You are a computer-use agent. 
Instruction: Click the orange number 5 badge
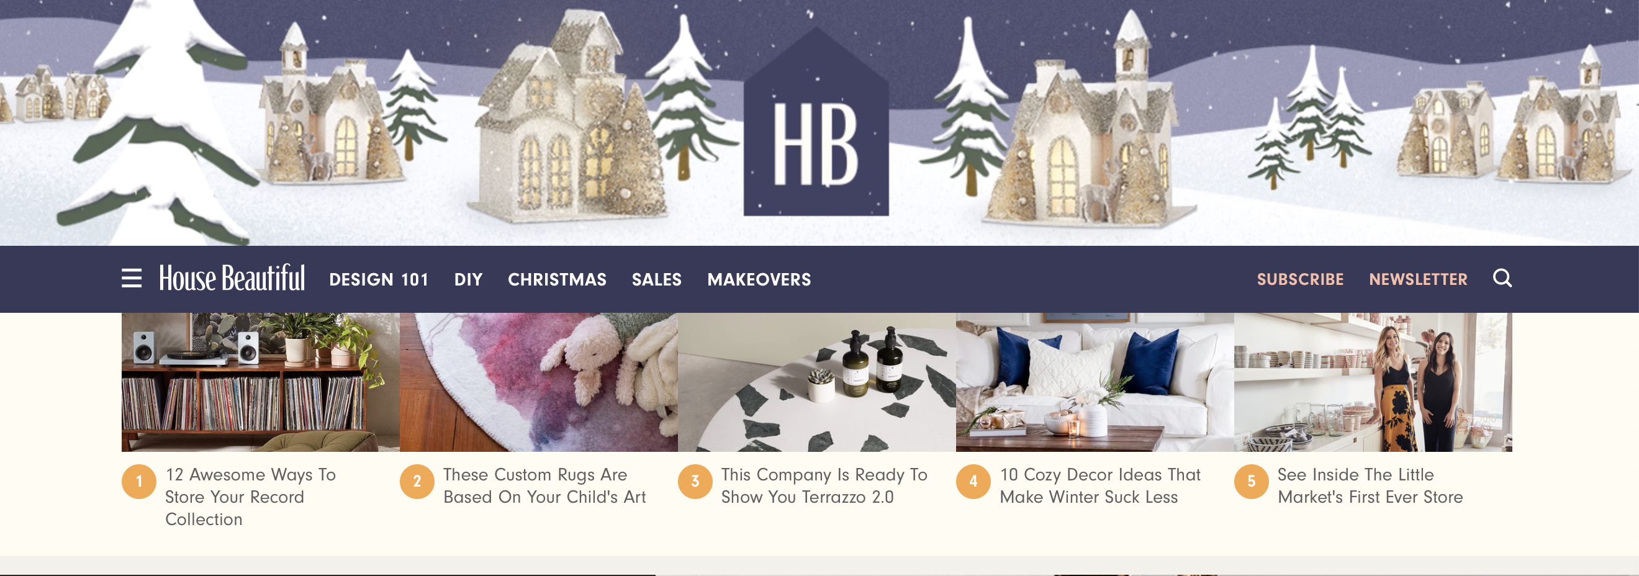1251,481
